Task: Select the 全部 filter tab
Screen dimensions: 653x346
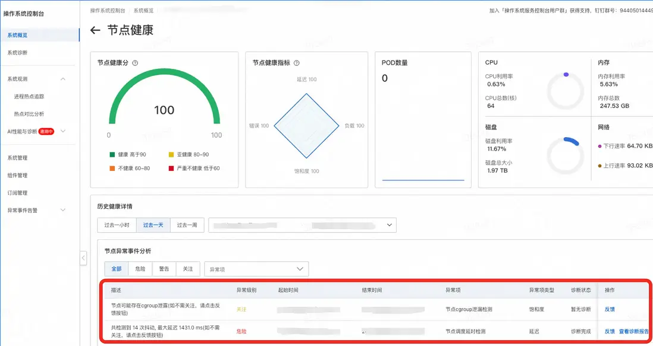Action: (x=116, y=268)
